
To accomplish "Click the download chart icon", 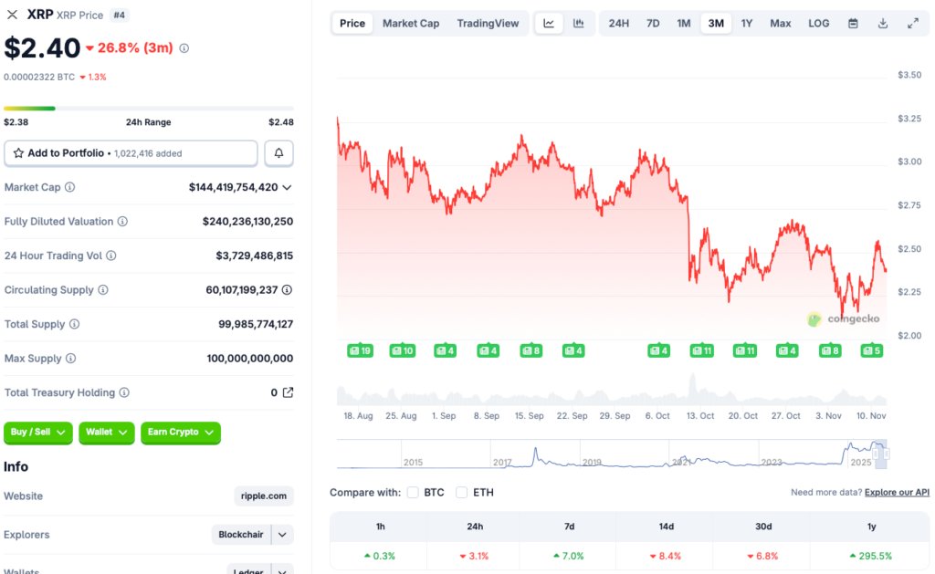I will point(883,23).
